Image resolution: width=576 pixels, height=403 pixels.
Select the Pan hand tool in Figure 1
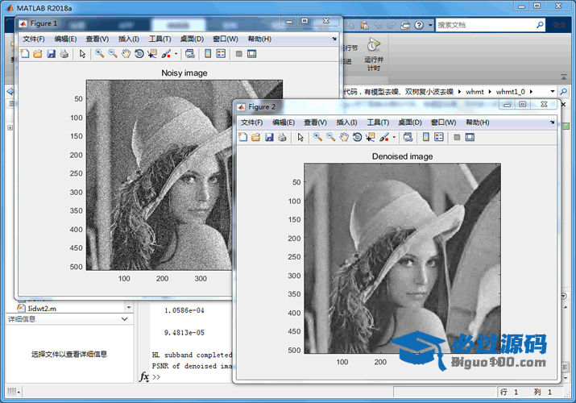coord(126,54)
